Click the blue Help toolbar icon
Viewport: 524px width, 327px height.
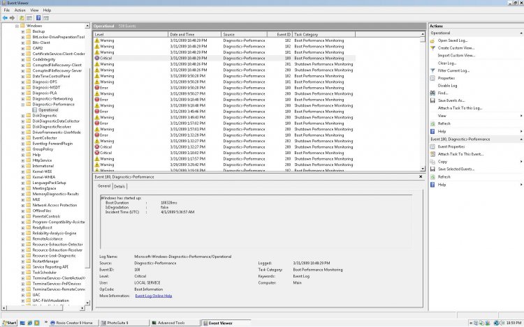(38, 17)
